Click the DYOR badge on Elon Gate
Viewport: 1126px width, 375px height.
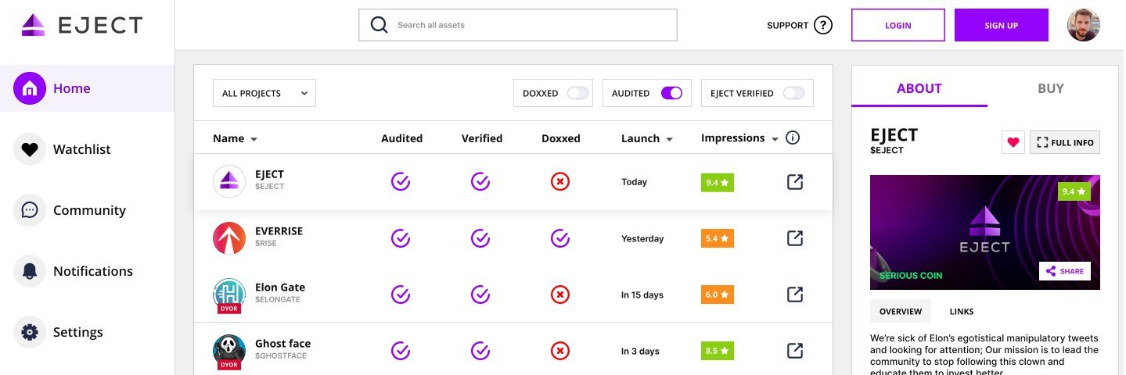pyautogui.click(x=229, y=309)
